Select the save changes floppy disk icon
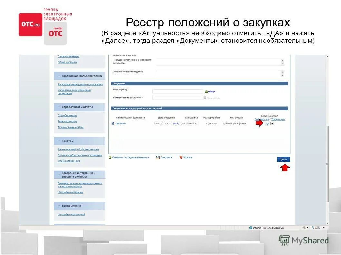The width and height of the screenshot is (341, 255). tap(158, 157)
